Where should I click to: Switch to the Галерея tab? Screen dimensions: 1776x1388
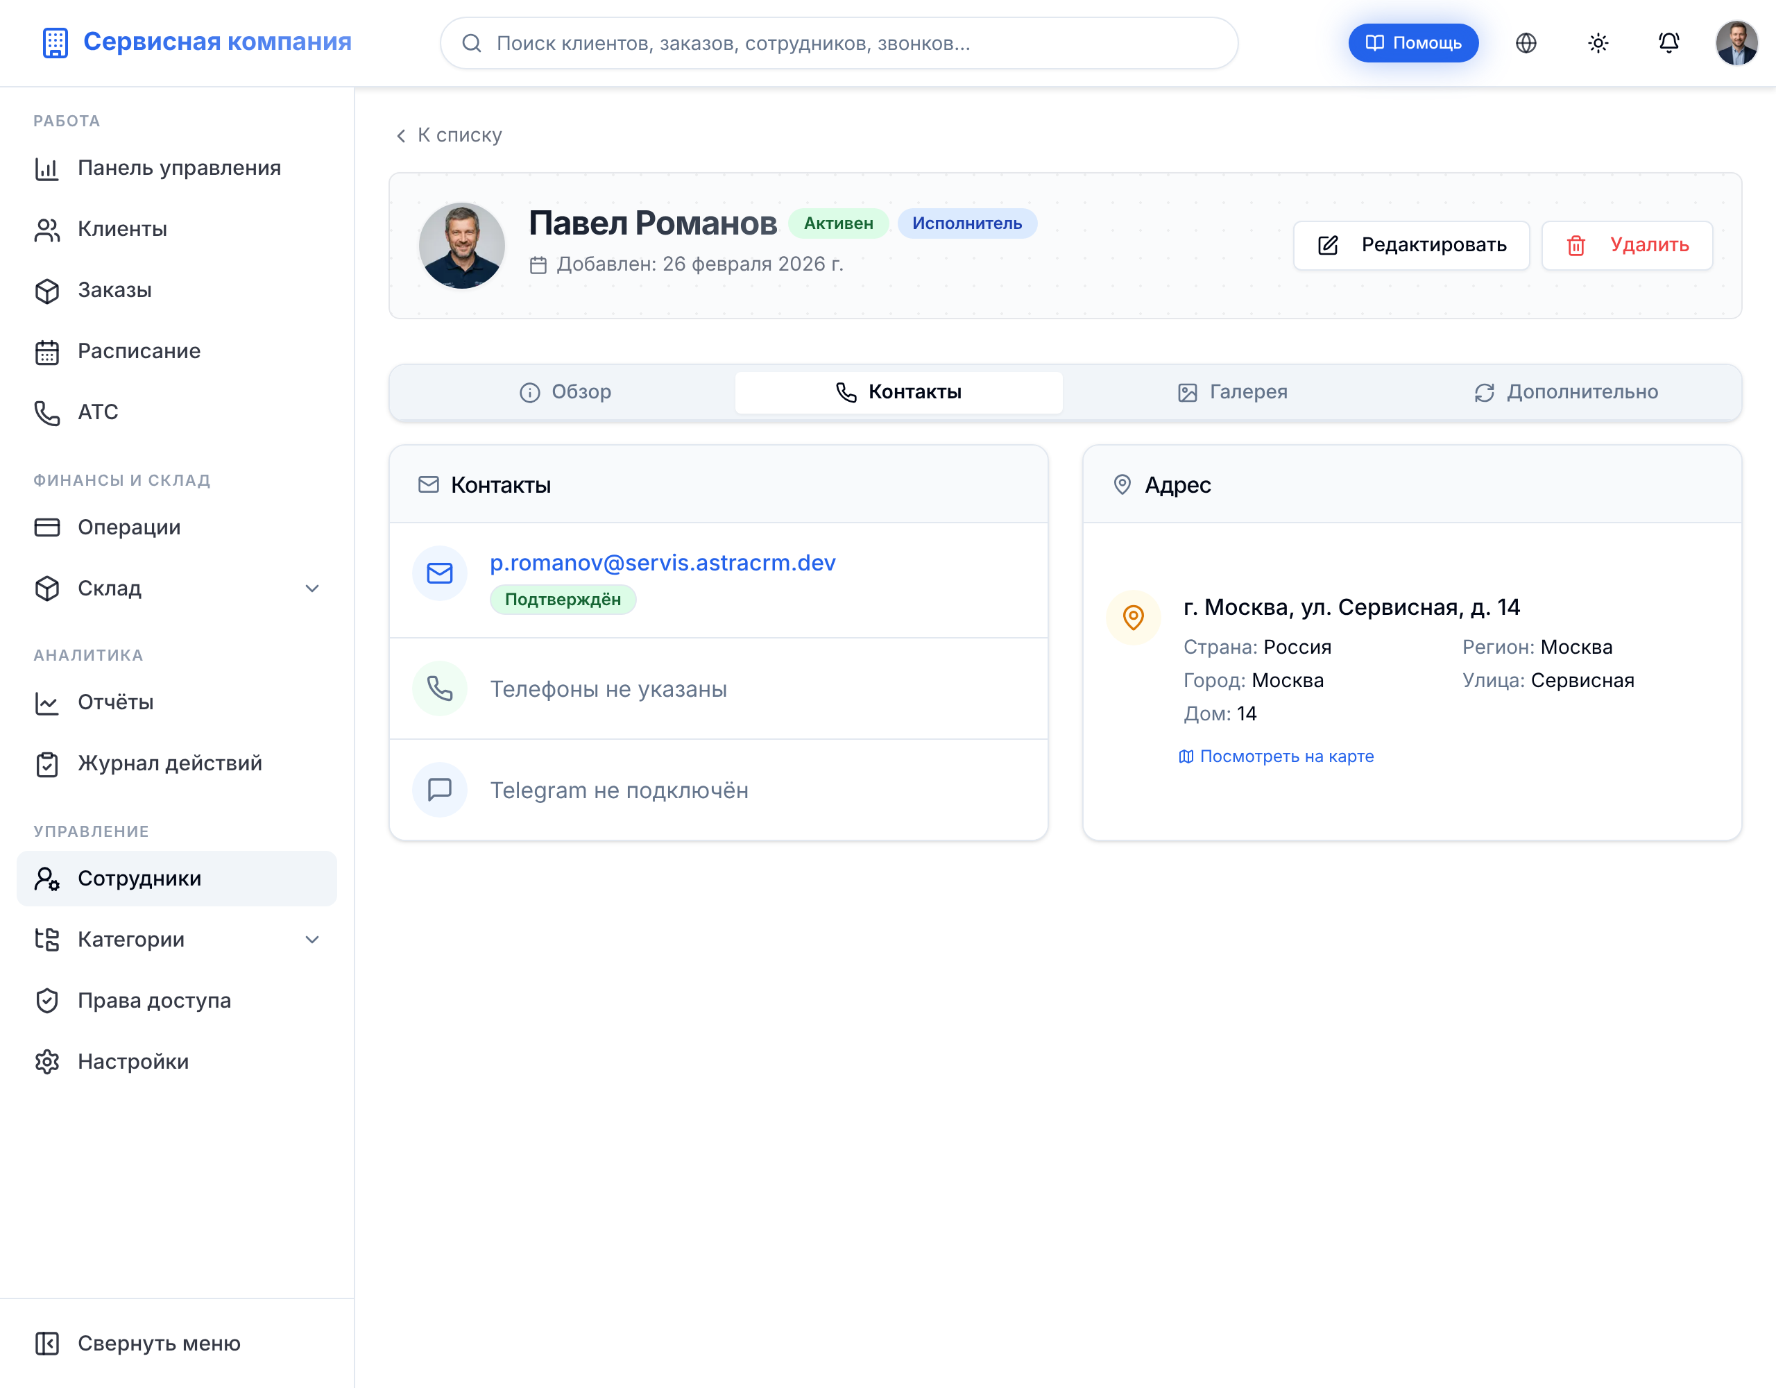click(x=1232, y=392)
